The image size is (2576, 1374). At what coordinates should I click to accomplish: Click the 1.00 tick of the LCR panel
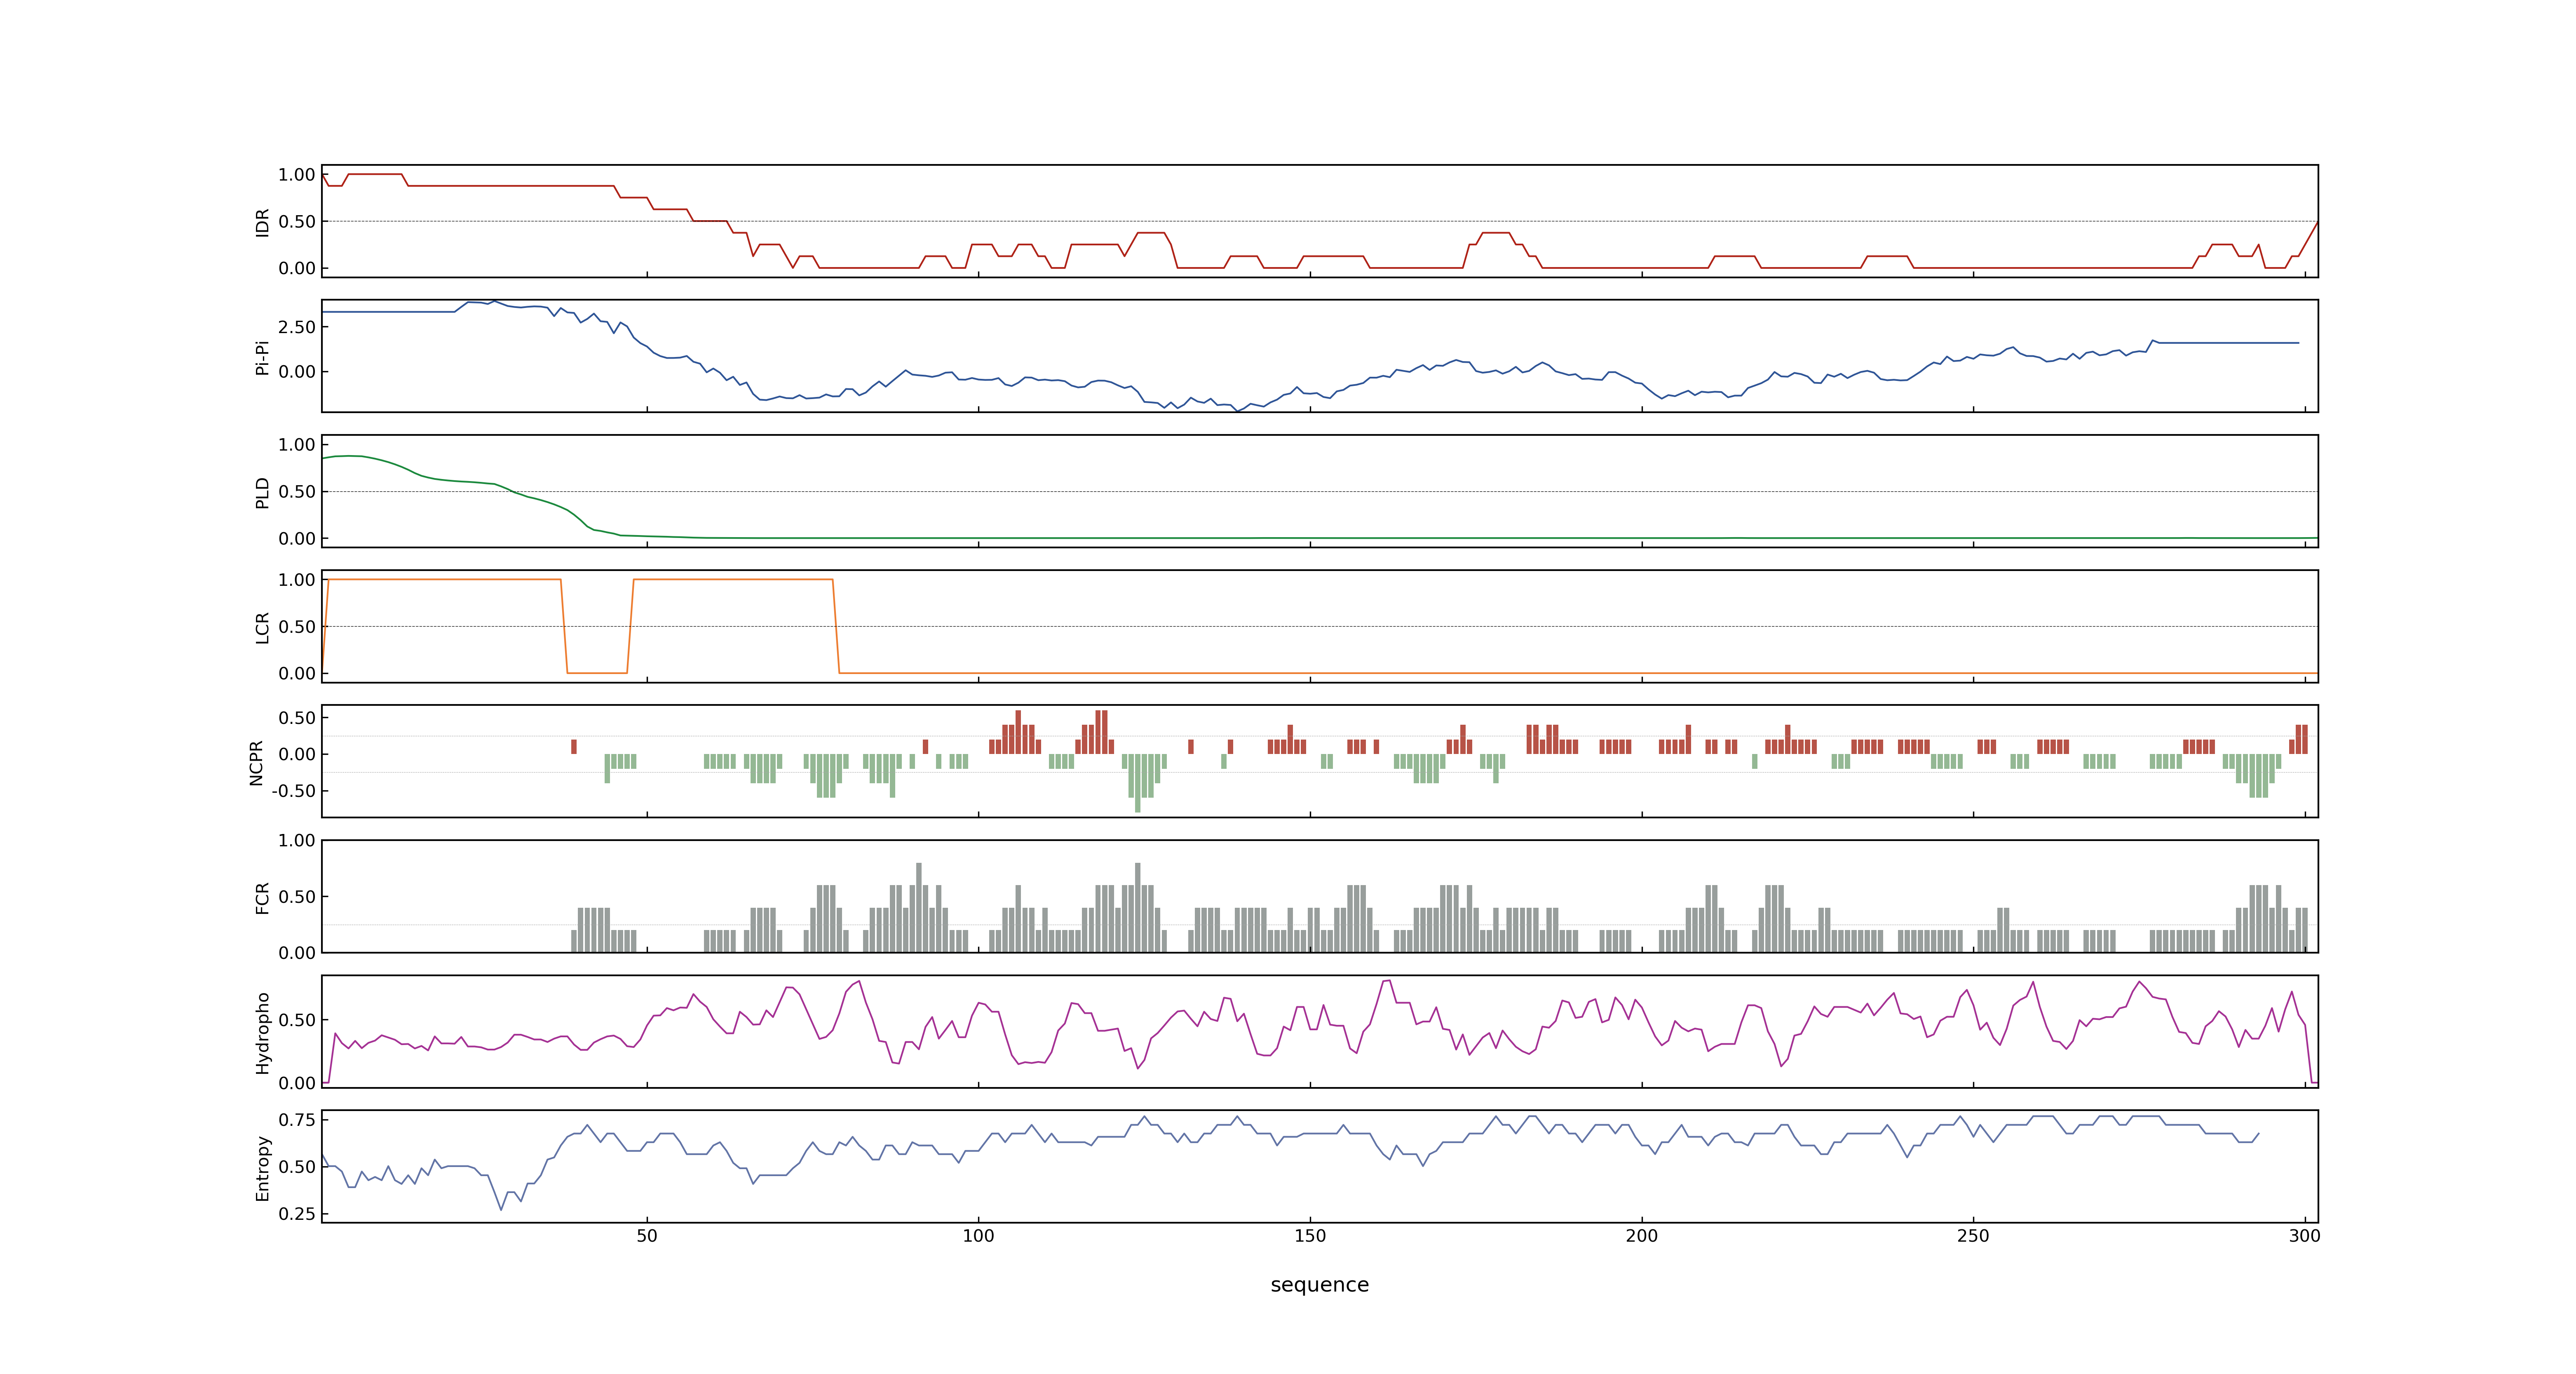pyautogui.click(x=297, y=580)
